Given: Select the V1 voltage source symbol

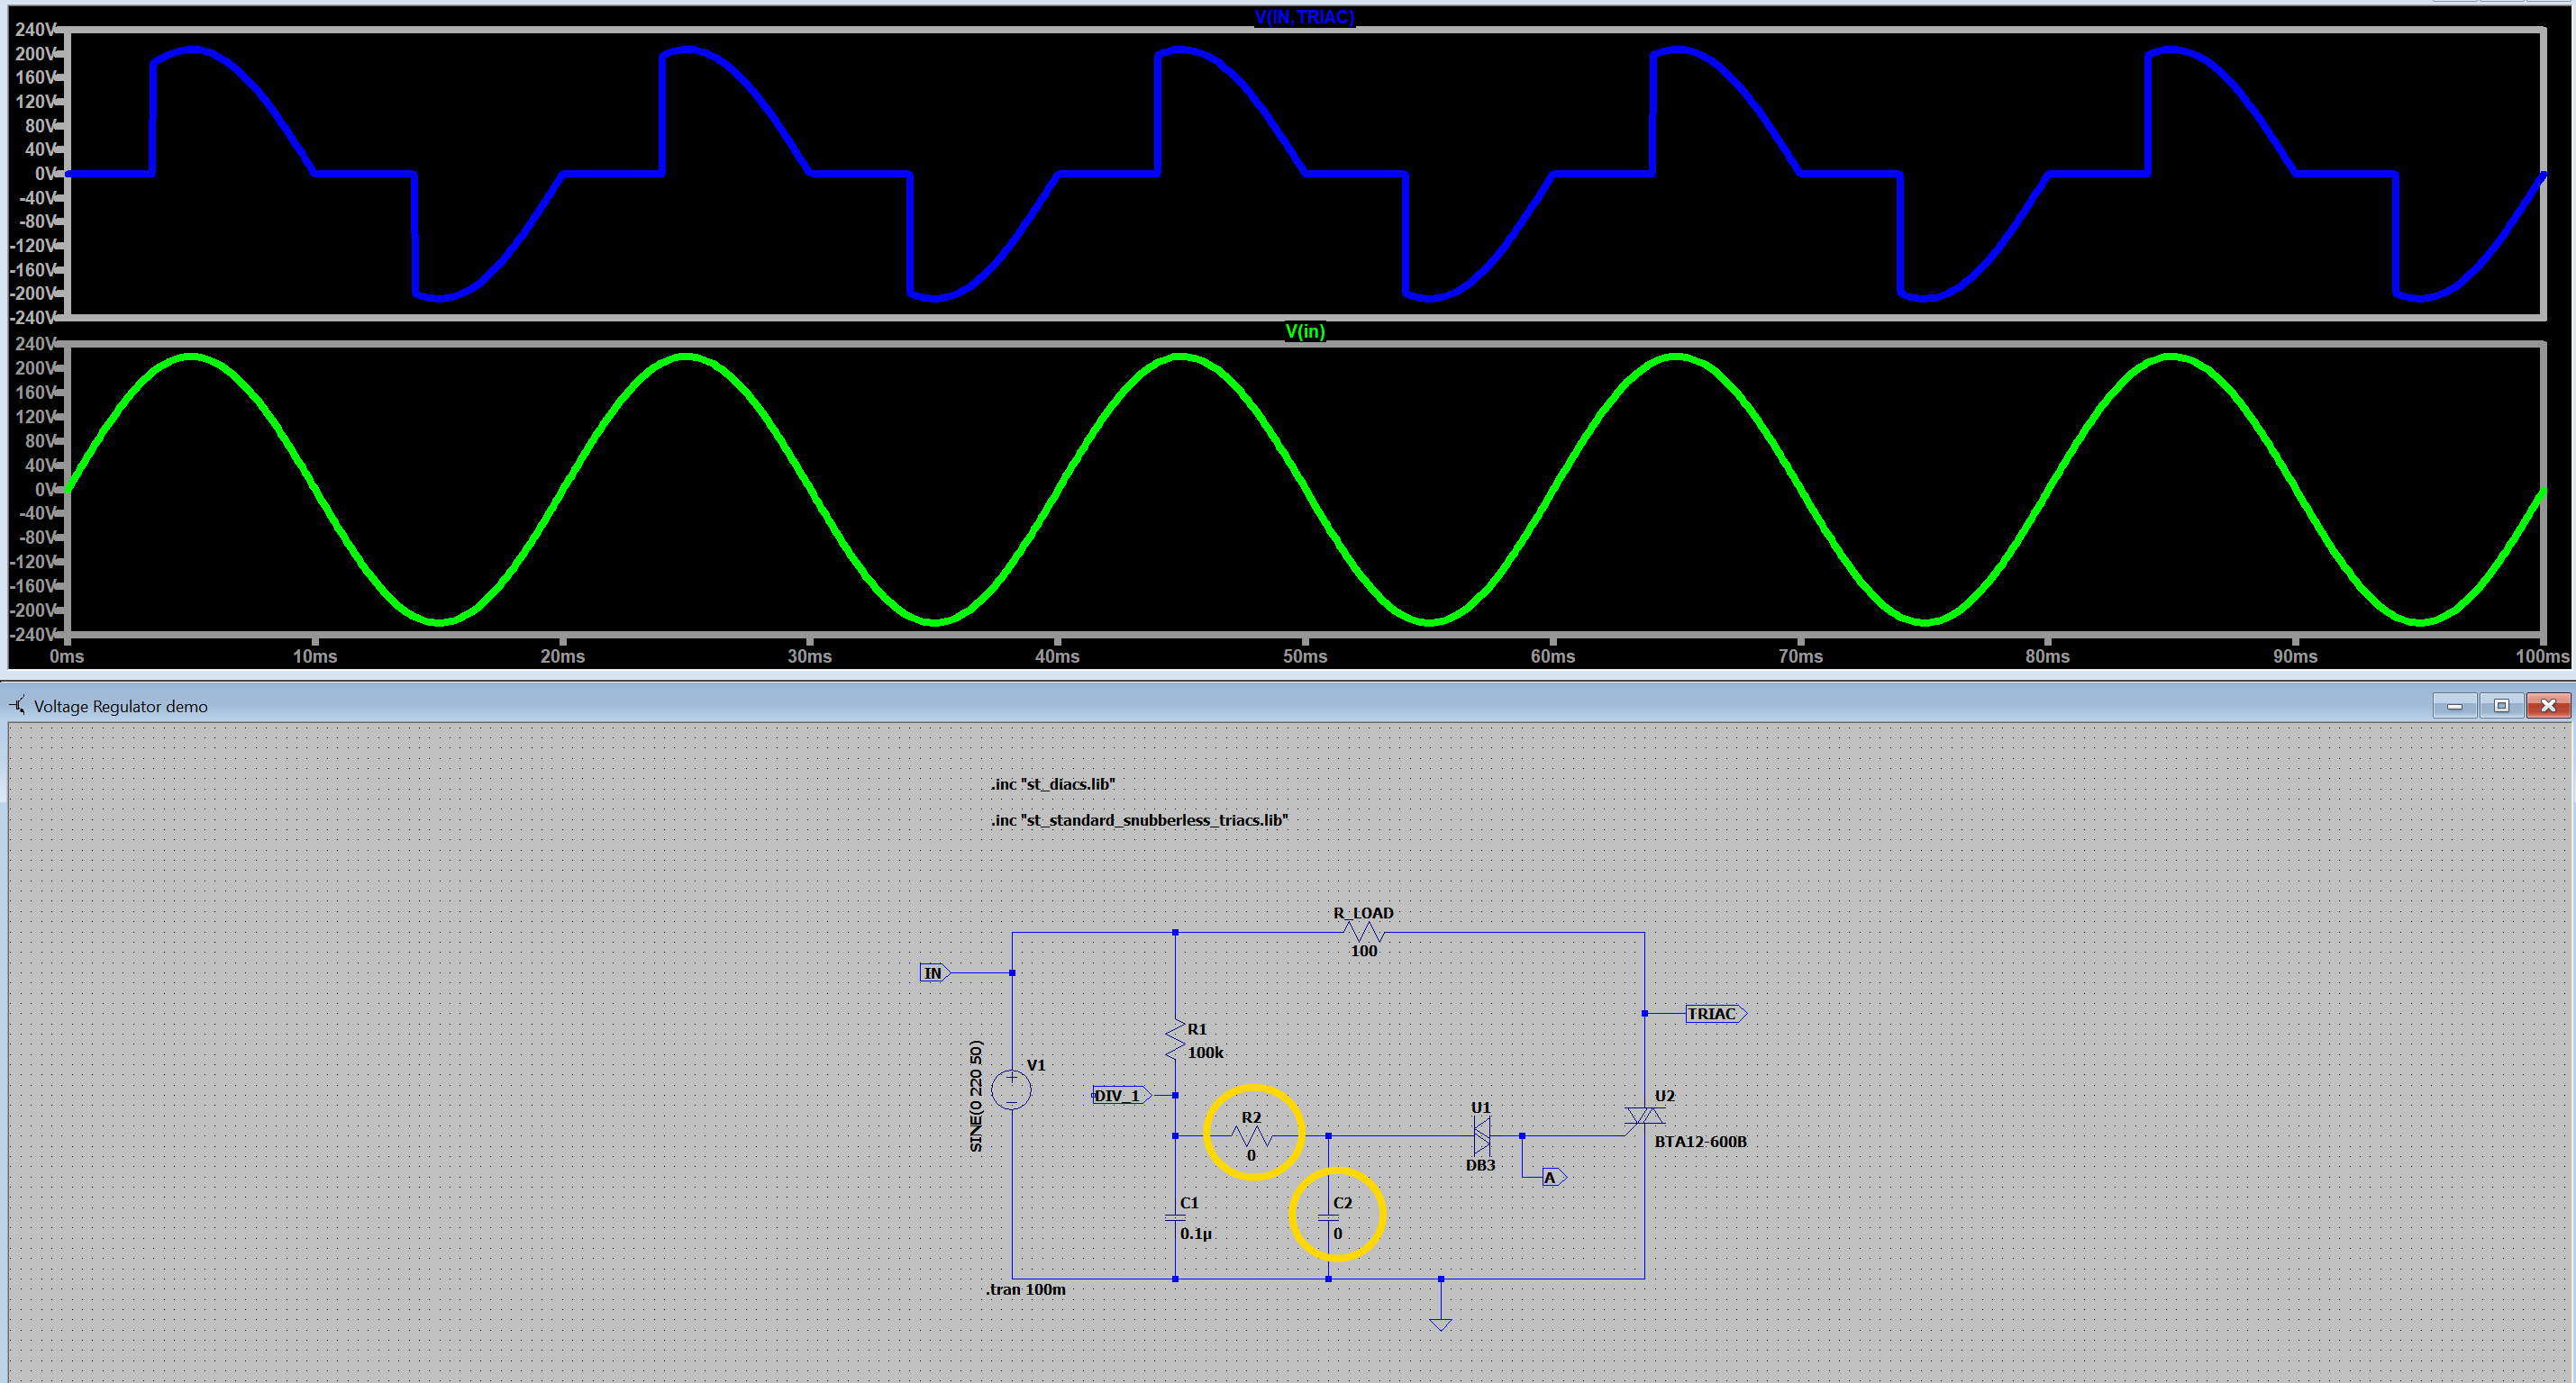Looking at the screenshot, I should coord(1011,1089).
